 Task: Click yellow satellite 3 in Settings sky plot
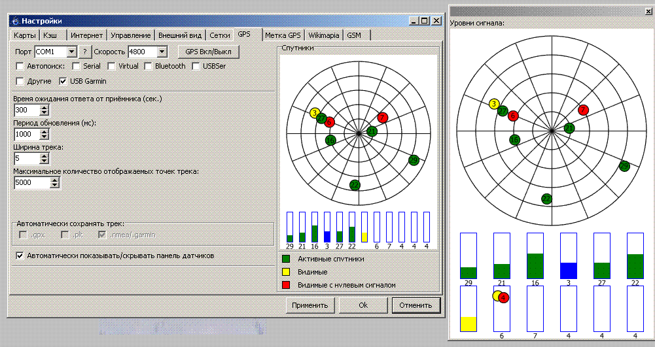coord(315,113)
